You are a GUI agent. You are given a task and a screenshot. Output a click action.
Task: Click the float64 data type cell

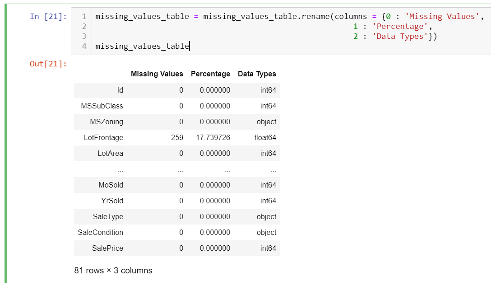(x=265, y=137)
